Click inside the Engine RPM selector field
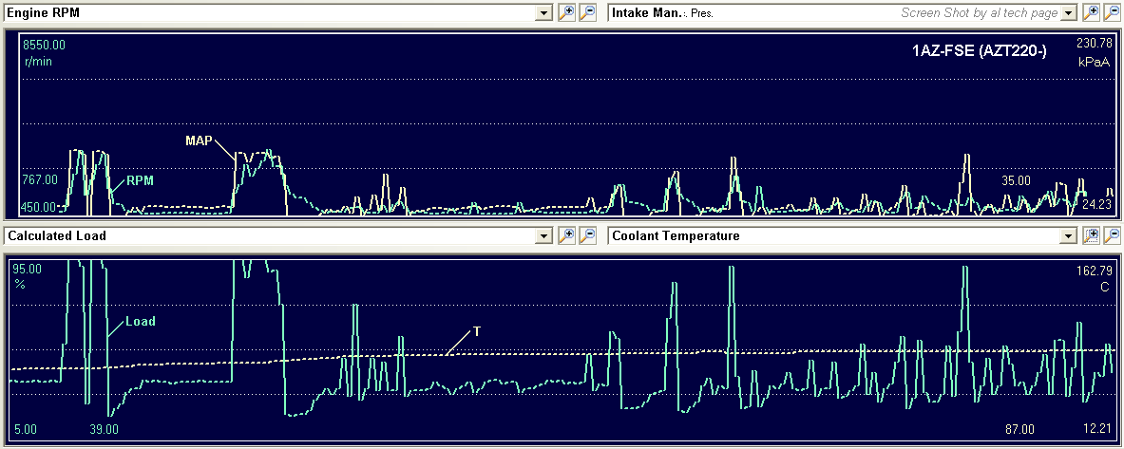Viewport: 1124px width, 449px height. 266,13
